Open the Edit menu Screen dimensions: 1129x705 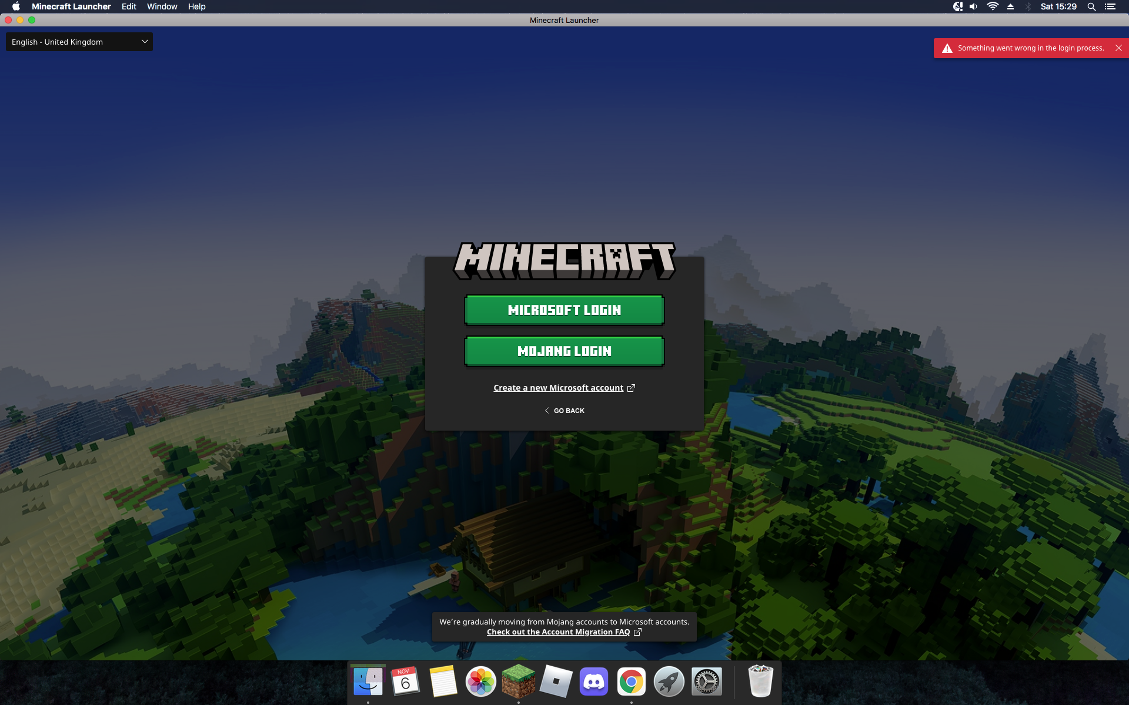(129, 6)
